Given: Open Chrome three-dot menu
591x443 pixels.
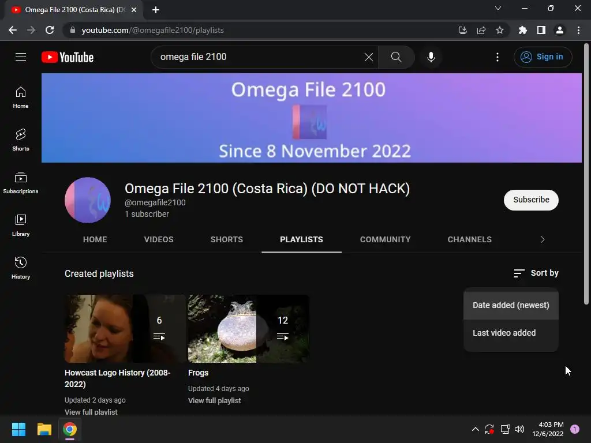Looking at the screenshot, I should [x=578, y=30].
